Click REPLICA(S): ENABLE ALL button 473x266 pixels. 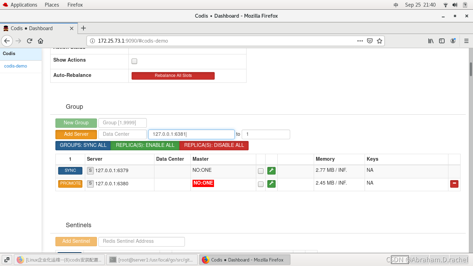(x=145, y=145)
